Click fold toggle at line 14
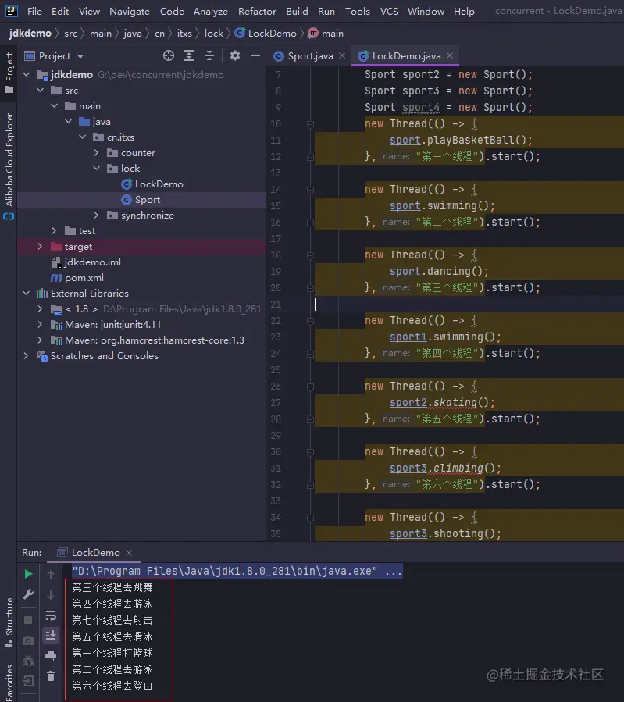This screenshot has height=702, width=624. 310,190
